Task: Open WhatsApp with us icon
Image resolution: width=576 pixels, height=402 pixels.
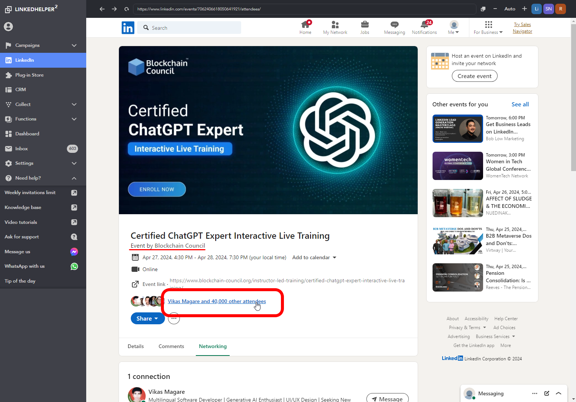Action: click(74, 266)
